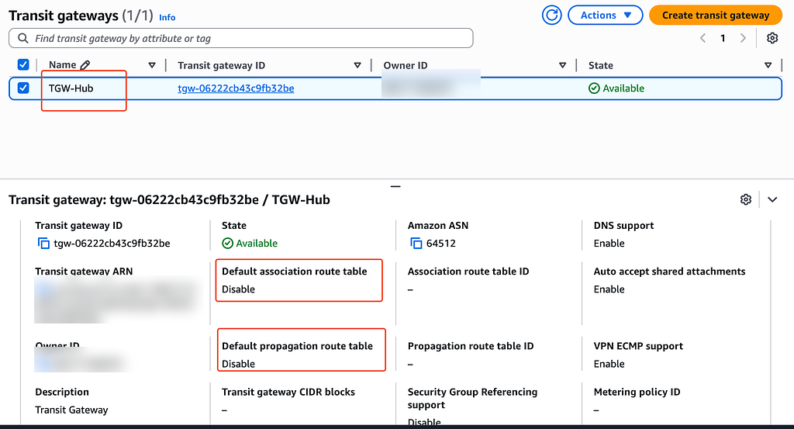Copy the Transit gateway ID value
The width and height of the screenshot is (794, 429).
pos(43,244)
